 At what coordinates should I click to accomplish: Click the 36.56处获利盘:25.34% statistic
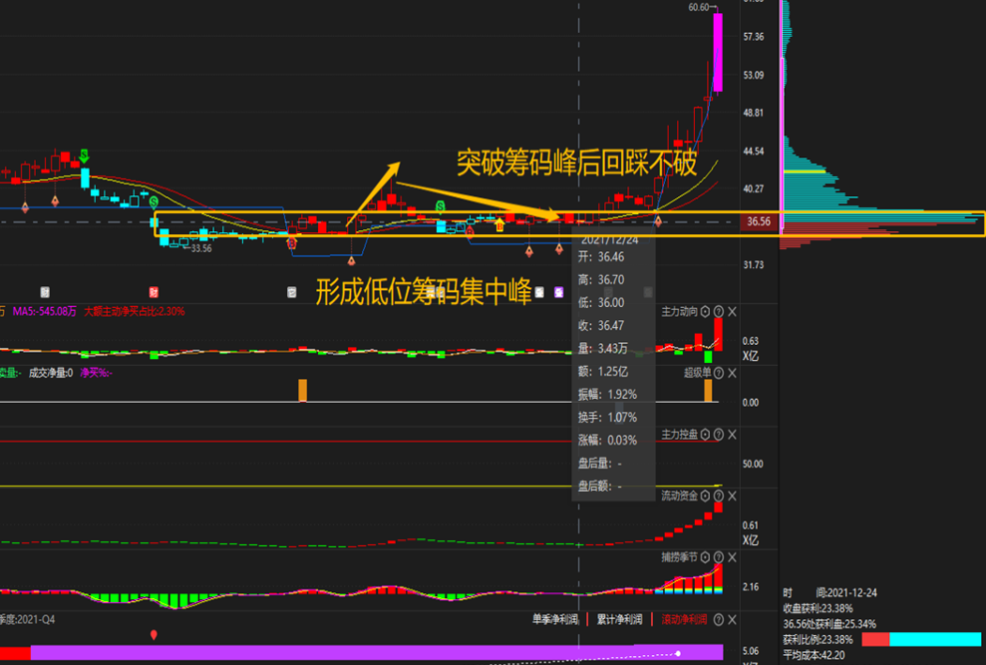pyautogui.click(x=830, y=624)
